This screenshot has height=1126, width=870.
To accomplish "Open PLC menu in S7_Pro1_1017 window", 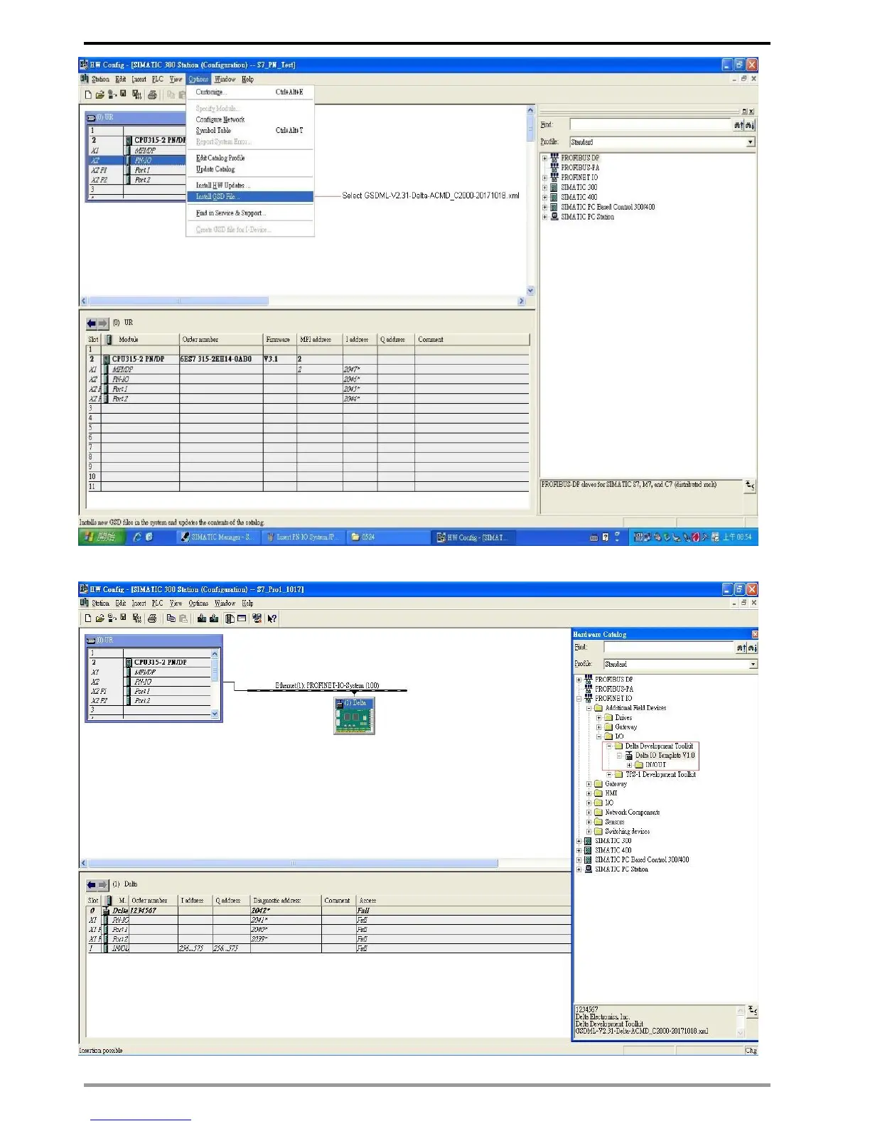I will click(157, 604).
